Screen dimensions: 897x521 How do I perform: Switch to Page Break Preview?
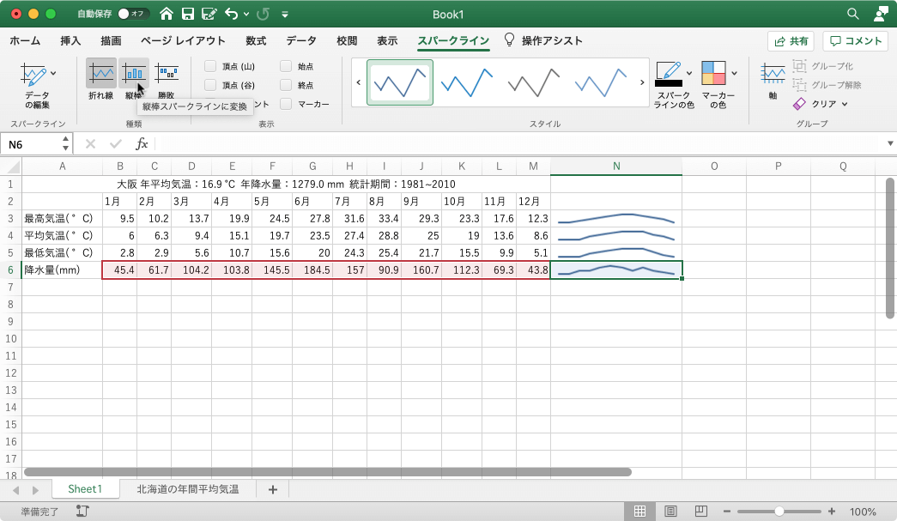(x=700, y=512)
